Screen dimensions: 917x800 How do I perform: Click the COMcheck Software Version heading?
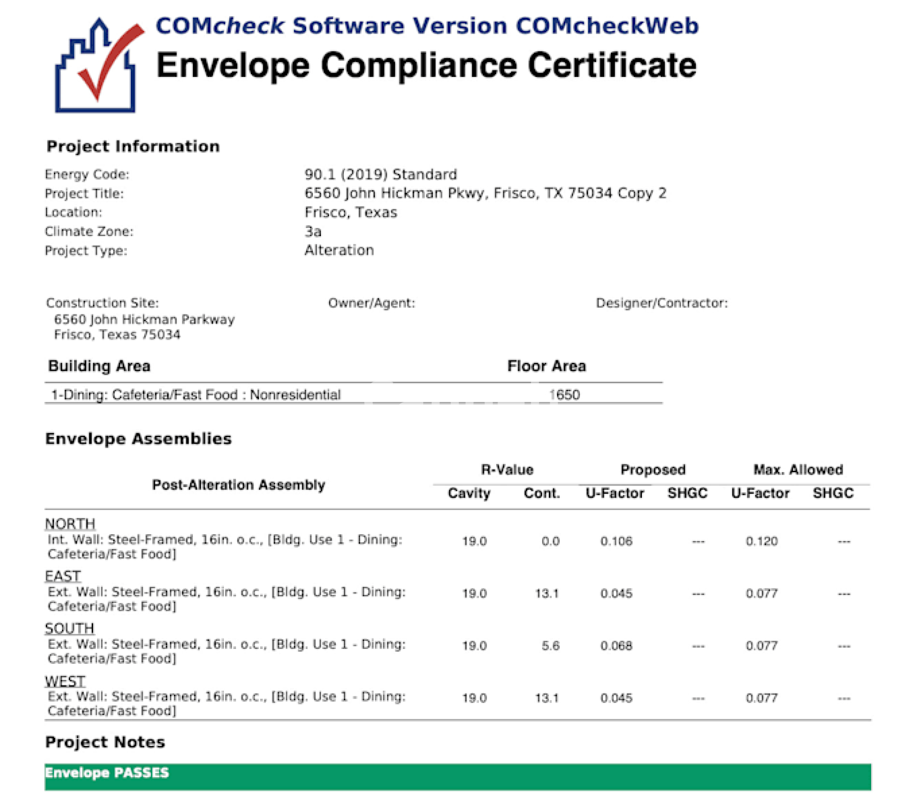(x=427, y=26)
